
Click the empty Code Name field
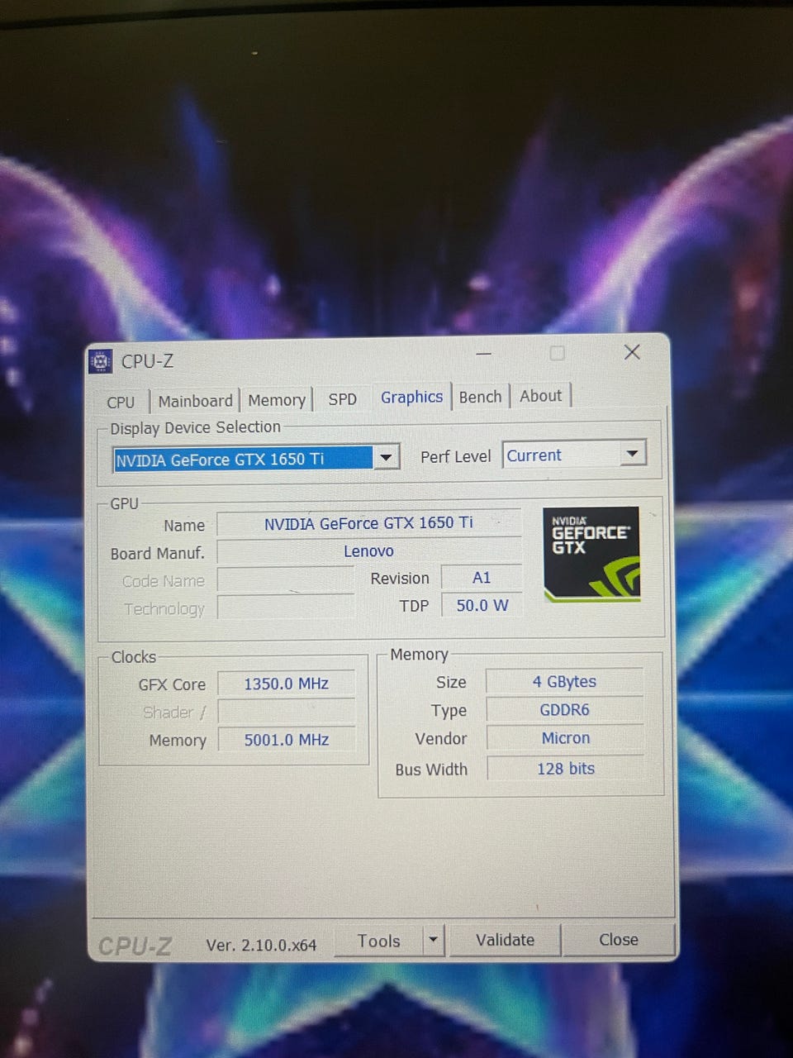tap(286, 580)
